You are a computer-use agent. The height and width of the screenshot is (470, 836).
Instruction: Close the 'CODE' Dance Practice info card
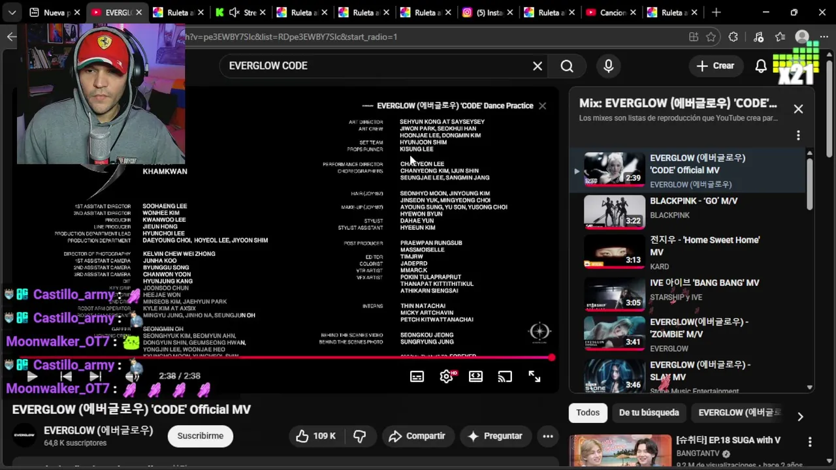[x=542, y=106]
